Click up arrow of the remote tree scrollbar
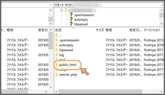This screenshot has width=165, height=95. point(162,10)
